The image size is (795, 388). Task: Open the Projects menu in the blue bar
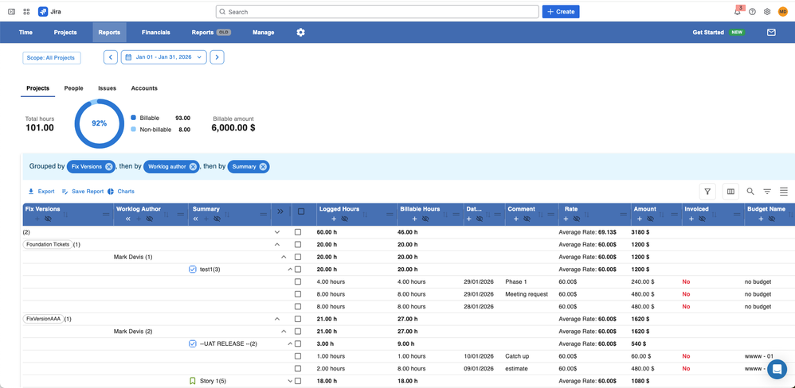pyautogui.click(x=65, y=33)
